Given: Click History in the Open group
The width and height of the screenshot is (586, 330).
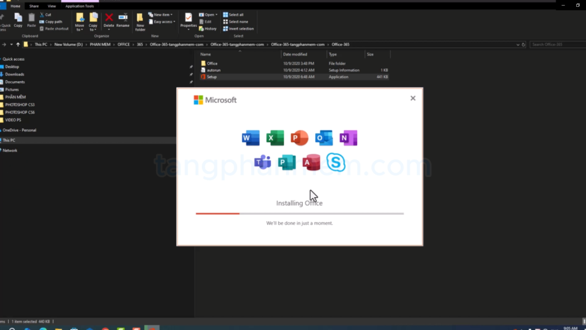Looking at the screenshot, I should click(208, 29).
